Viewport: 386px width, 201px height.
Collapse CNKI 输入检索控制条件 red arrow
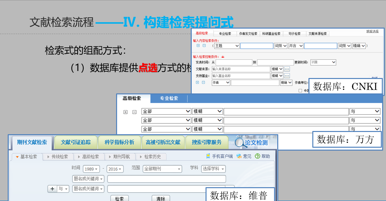coord(223,57)
